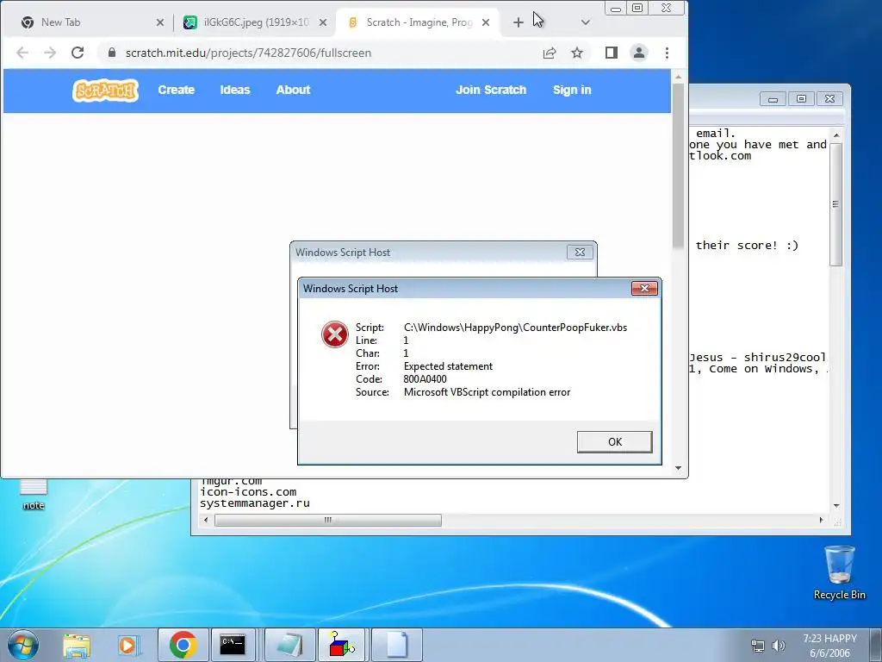
Task: Click the Join Scratch link
Action: 491,90
